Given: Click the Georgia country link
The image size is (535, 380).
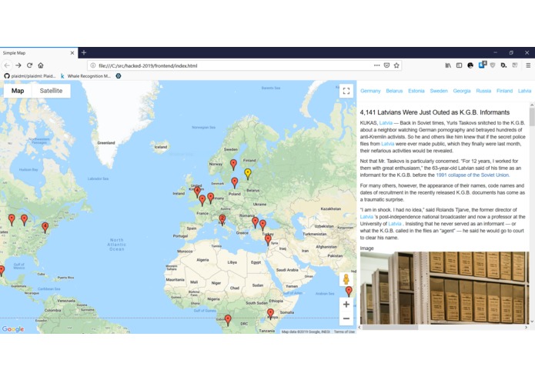Looking at the screenshot, I should [x=462, y=91].
